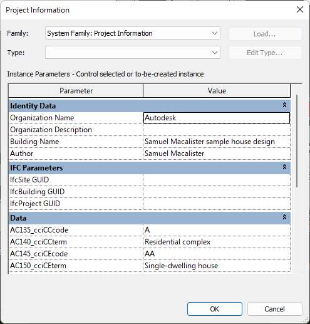Open the empty Type dropdown

pos(133,53)
